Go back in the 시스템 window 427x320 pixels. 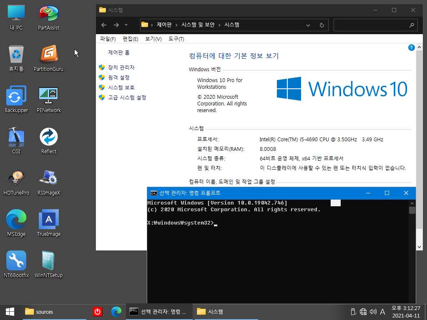(x=104, y=25)
